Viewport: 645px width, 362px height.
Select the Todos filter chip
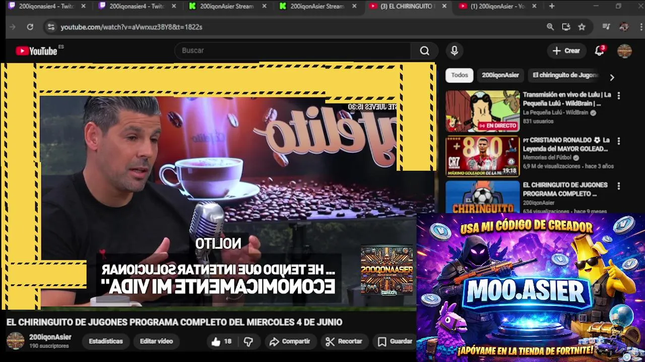point(459,75)
